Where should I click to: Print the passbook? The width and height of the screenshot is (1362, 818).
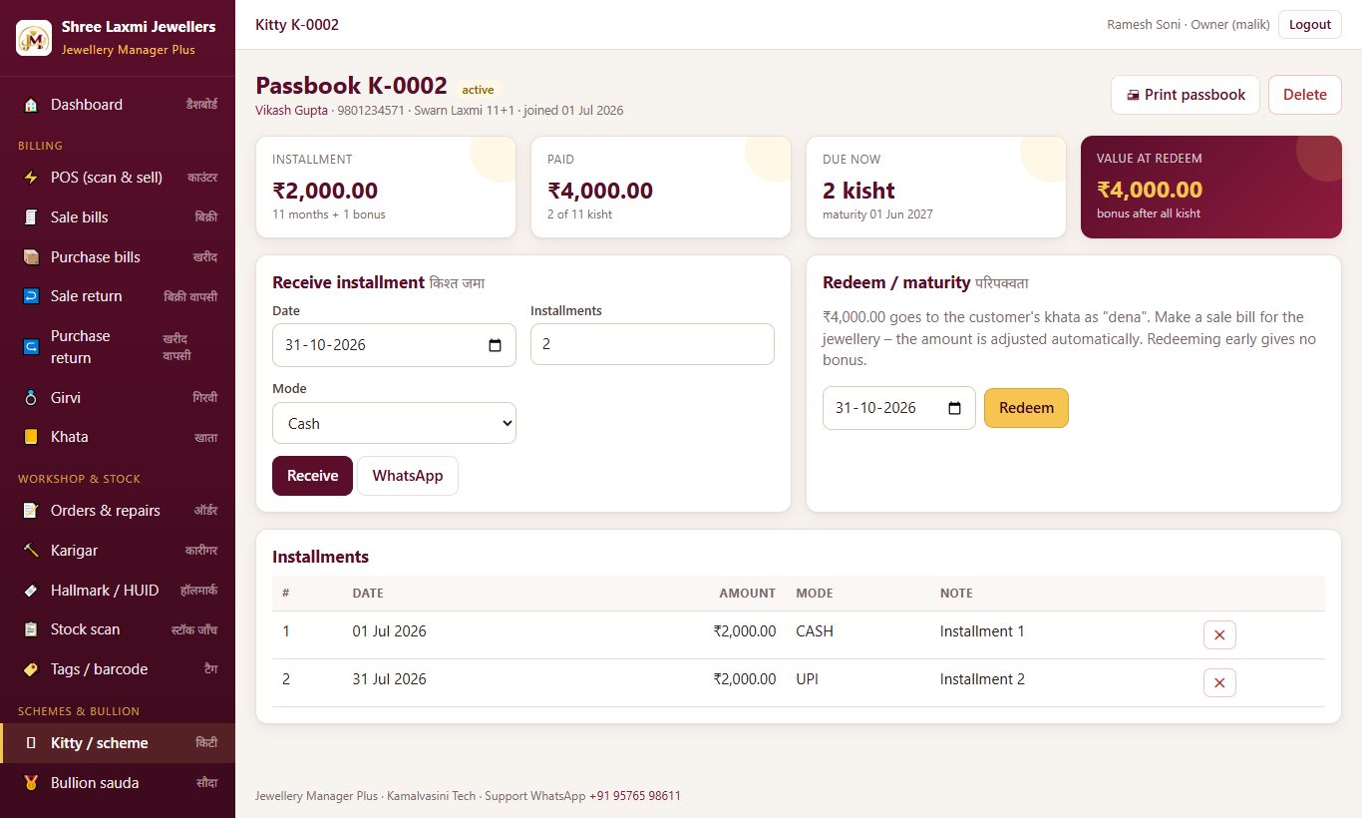(x=1186, y=95)
